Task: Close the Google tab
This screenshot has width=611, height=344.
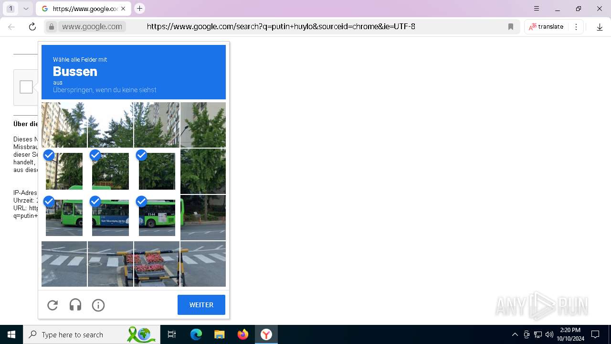Action: pyautogui.click(x=123, y=9)
